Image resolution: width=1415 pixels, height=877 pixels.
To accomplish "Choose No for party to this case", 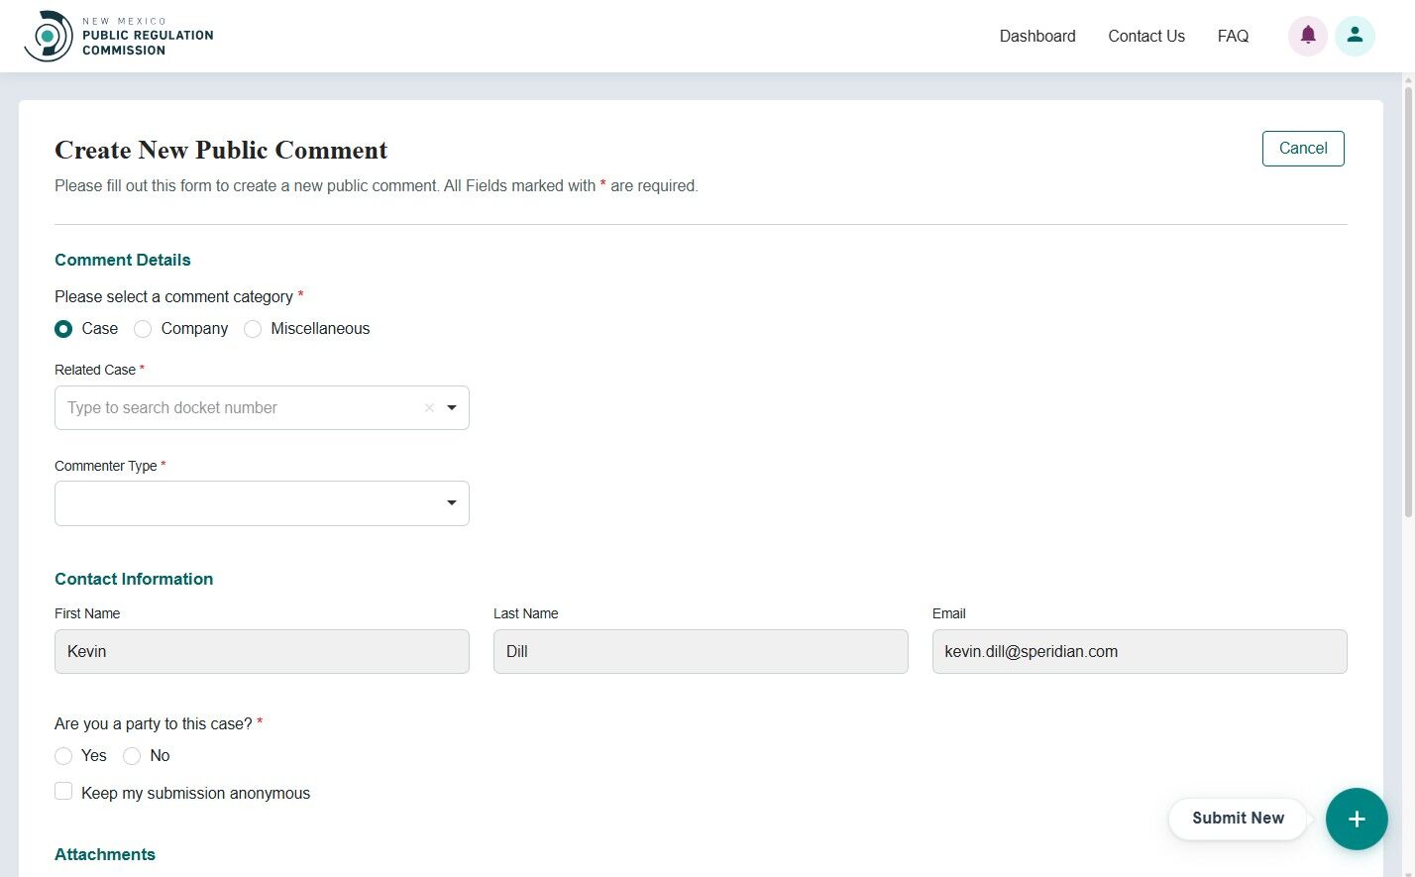I will click(x=132, y=755).
